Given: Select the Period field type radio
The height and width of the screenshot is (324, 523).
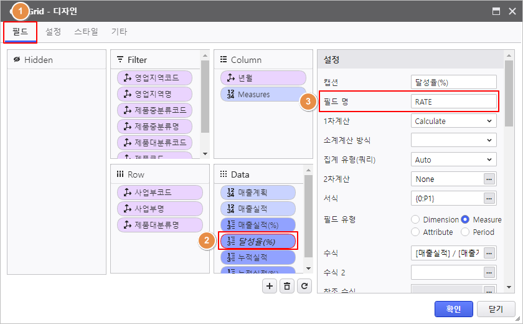Looking at the screenshot, I should click(x=465, y=232).
